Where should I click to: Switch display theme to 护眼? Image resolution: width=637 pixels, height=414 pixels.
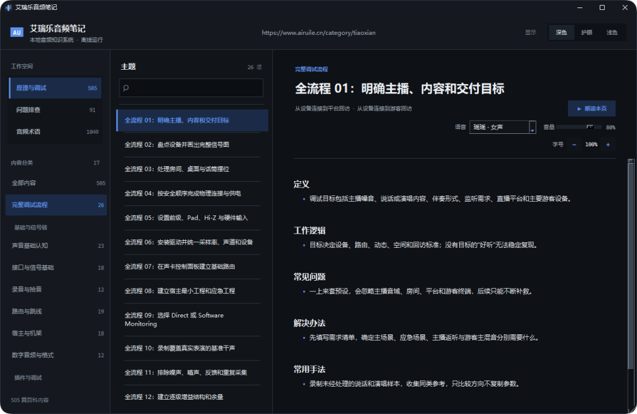pyautogui.click(x=587, y=32)
